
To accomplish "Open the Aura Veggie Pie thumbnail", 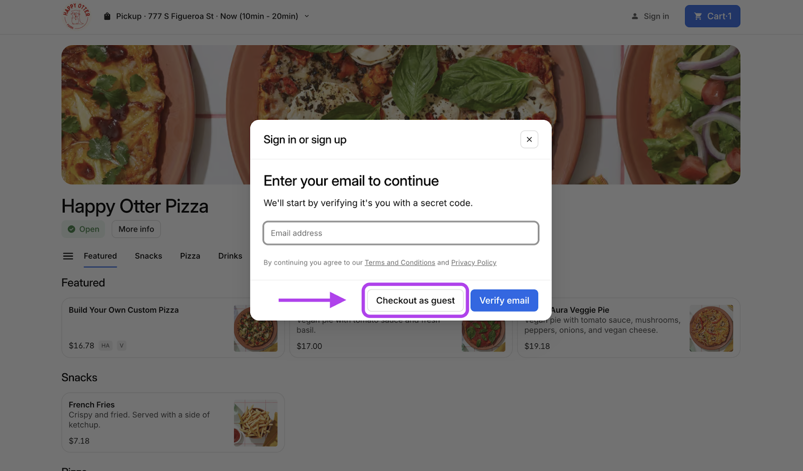I will click(x=711, y=329).
